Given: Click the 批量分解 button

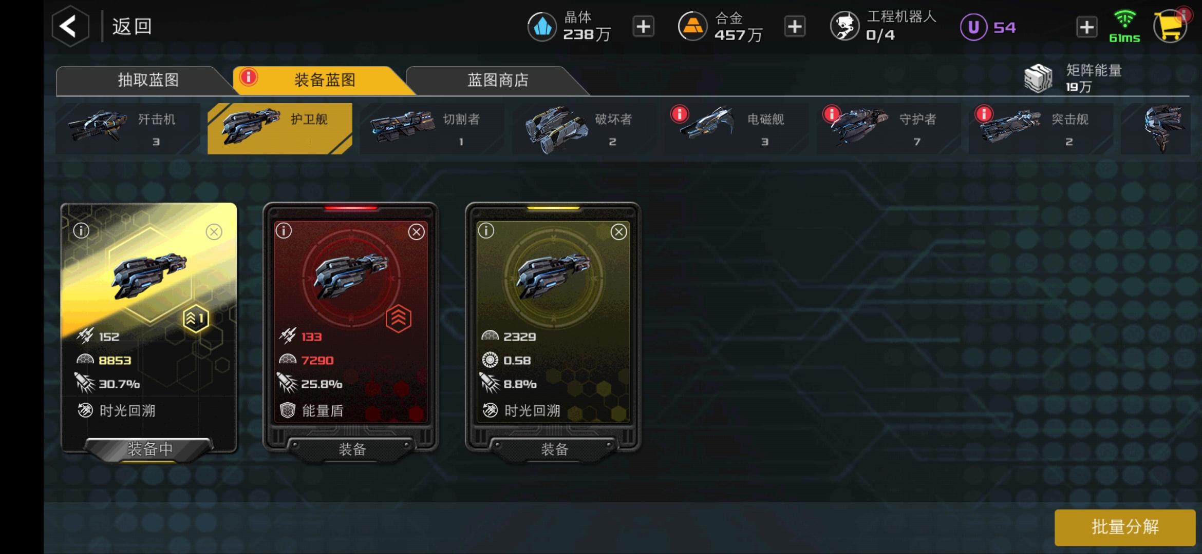Looking at the screenshot, I should click(1125, 527).
